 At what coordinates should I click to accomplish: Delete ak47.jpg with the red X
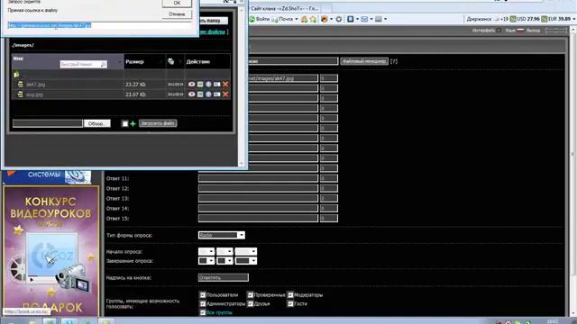pos(225,84)
